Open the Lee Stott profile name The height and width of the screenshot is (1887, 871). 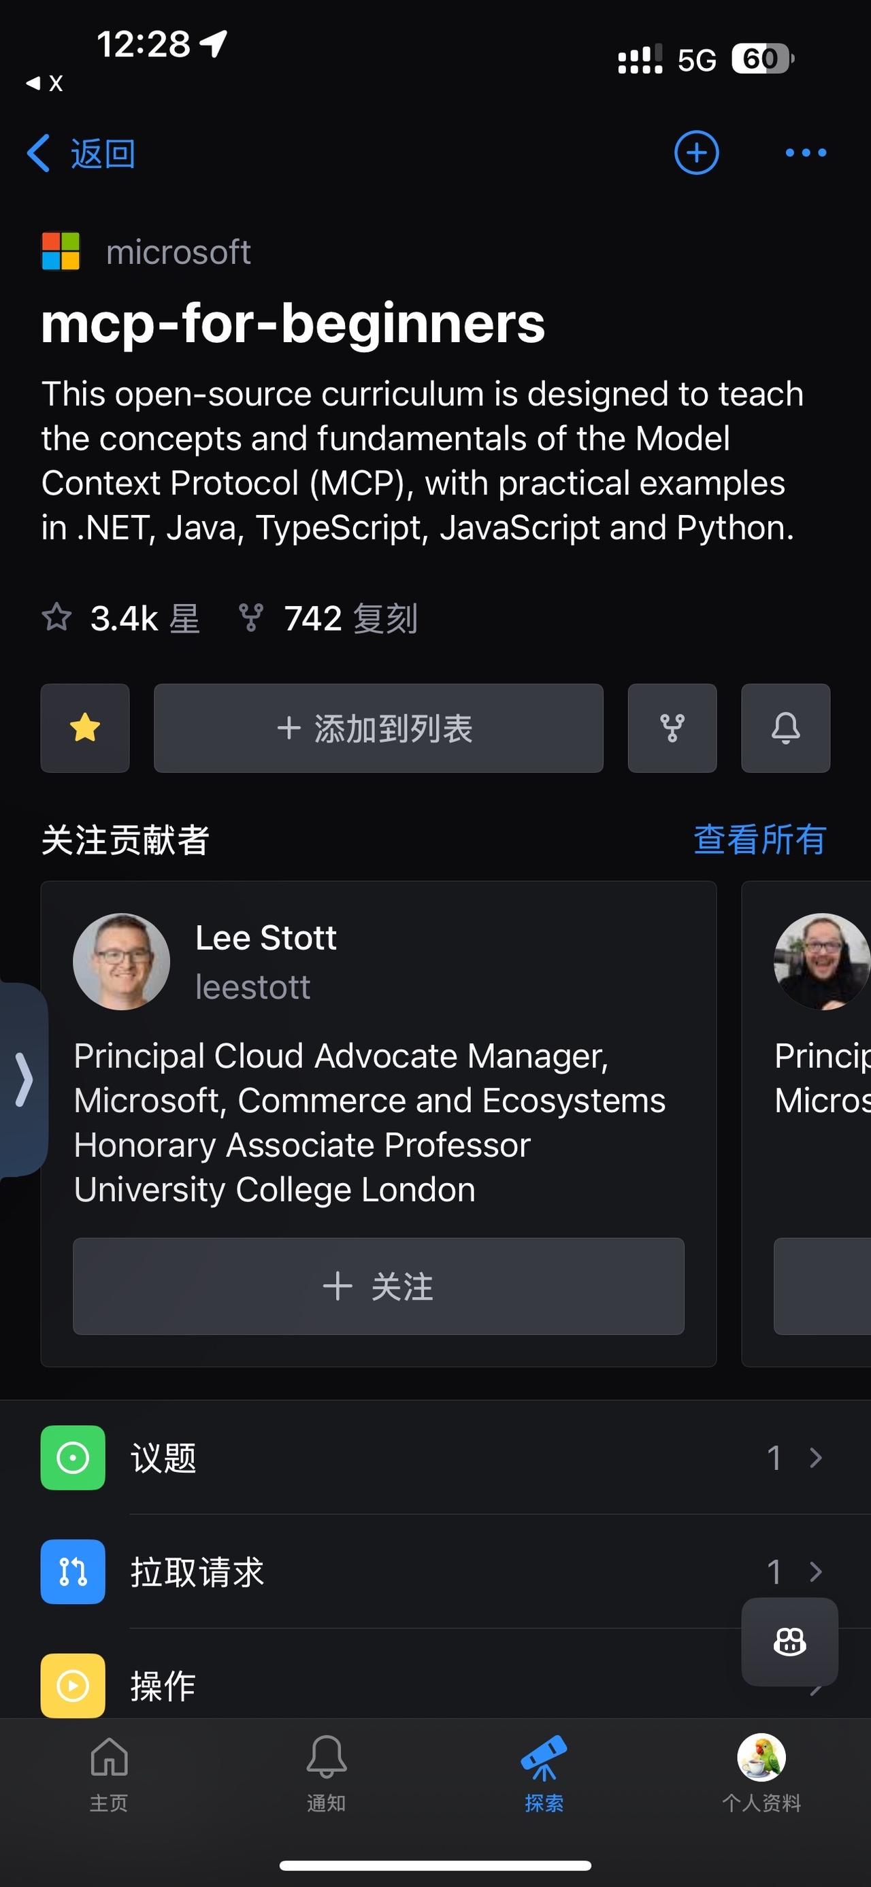point(266,937)
